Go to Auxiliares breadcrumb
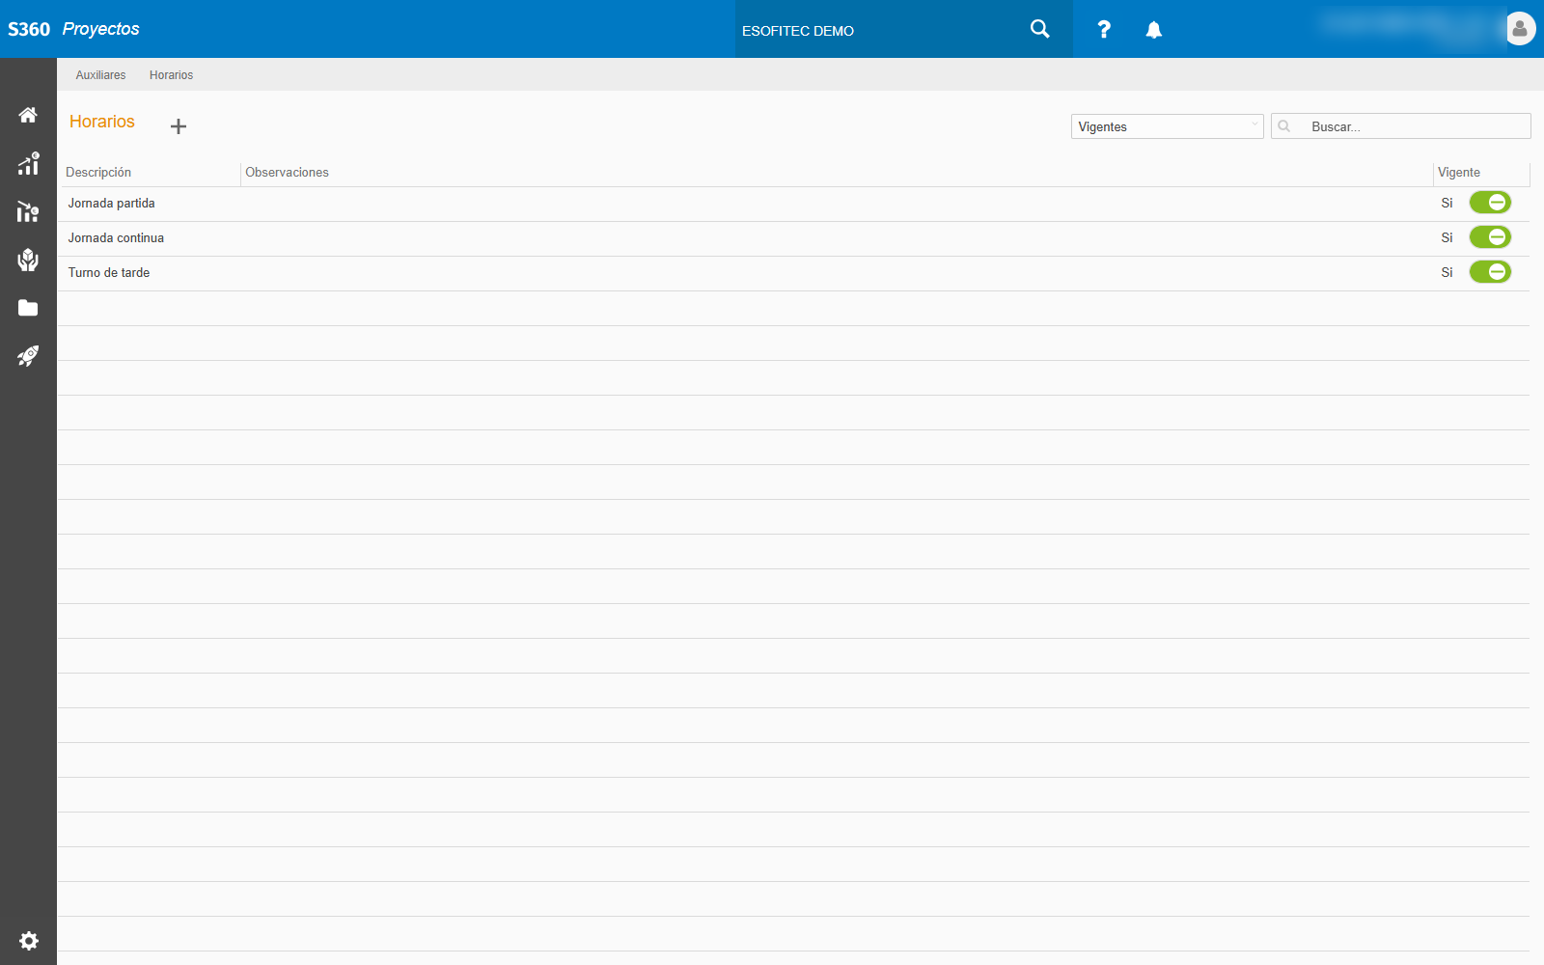This screenshot has width=1544, height=965. pyautogui.click(x=100, y=75)
